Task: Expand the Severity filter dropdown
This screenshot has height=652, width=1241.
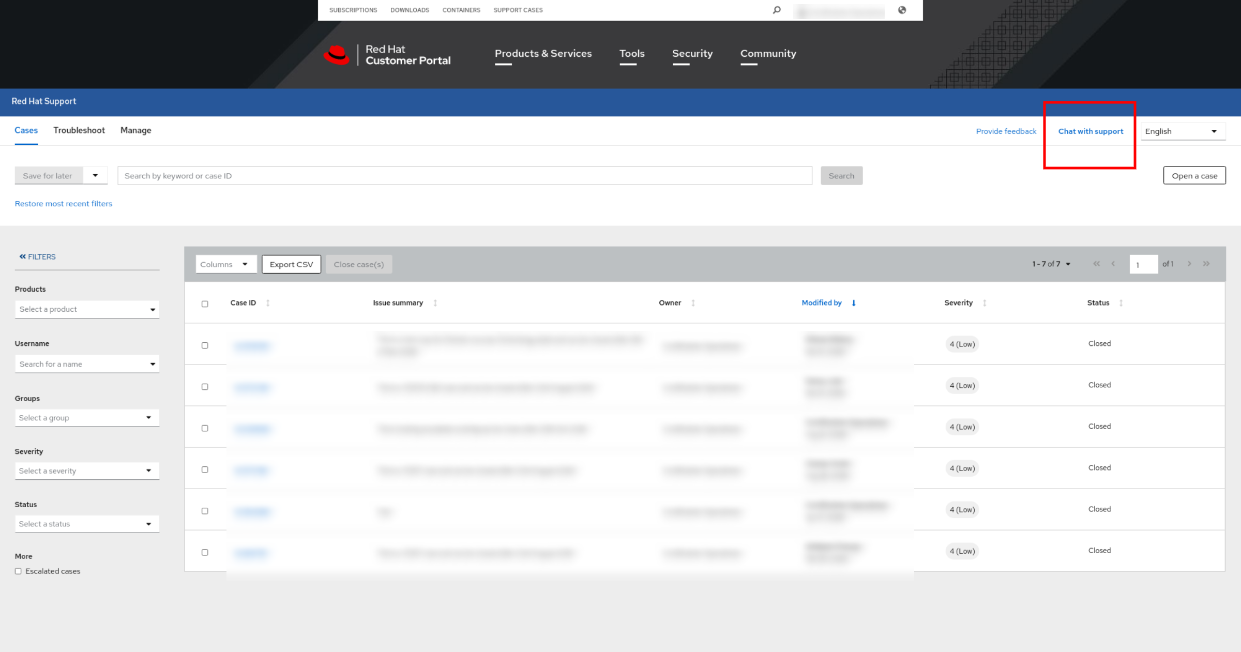Action: [87, 471]
